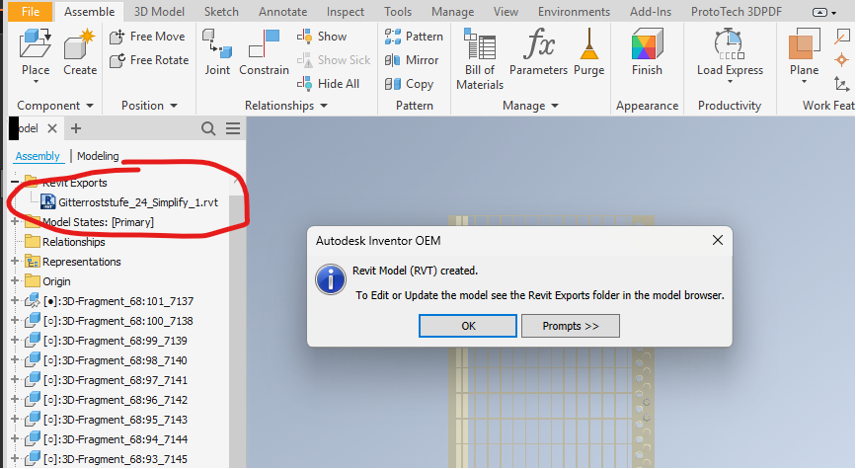Switch browser to Assembly view
The width and height of the screenshot is (856, 469).
pyautogui.click(x=38, y=156)
